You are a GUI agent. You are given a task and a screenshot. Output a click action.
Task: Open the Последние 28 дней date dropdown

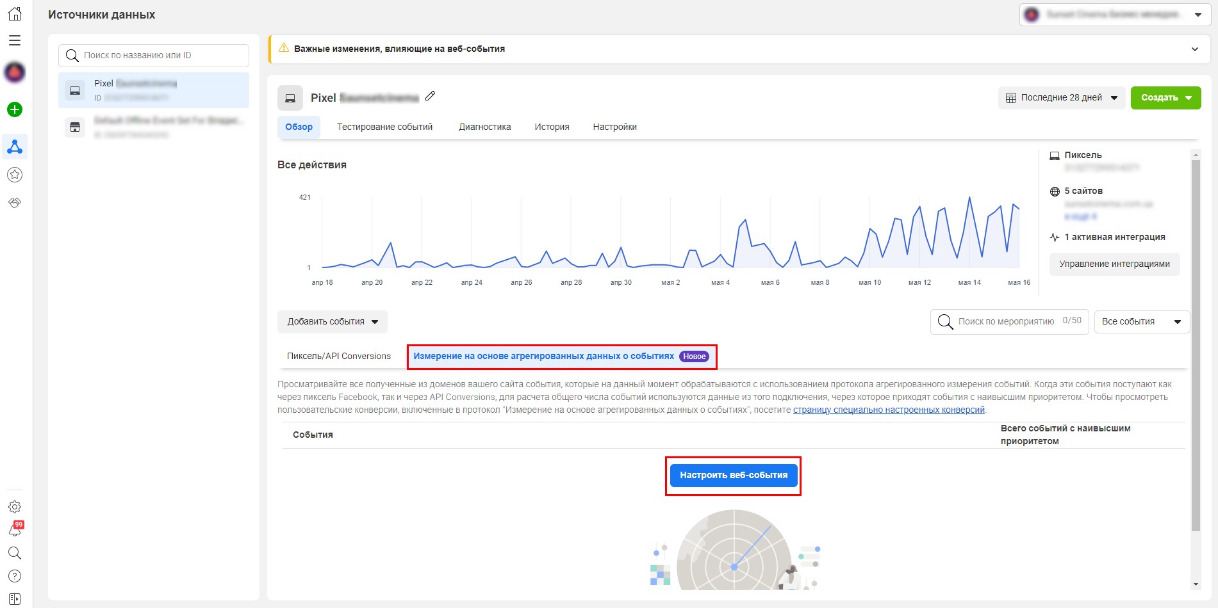point(1062,98)
